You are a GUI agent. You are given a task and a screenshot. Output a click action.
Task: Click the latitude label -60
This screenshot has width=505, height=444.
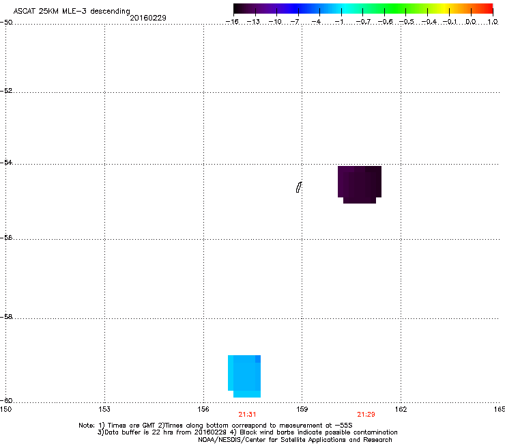click(x=6, y=400)
